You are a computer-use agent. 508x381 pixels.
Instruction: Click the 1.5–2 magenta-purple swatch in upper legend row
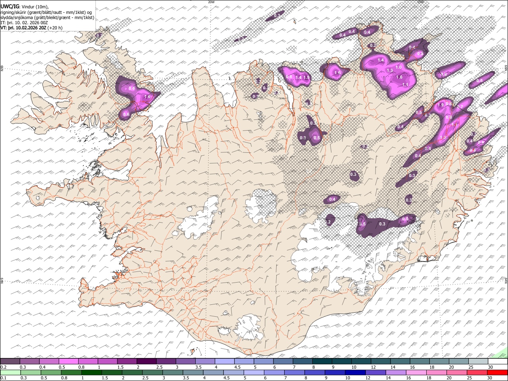127,362
